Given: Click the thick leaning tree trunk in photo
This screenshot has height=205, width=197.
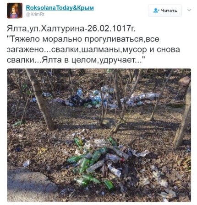Looking at the screenshot, I should pyautogui.click(x=40, y=100).
